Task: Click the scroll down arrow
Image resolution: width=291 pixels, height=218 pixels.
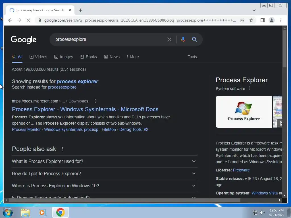Action: pyautogui.click(x=284, y=195)
